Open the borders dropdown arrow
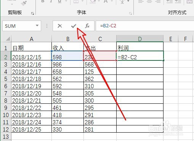 point(82,1)
